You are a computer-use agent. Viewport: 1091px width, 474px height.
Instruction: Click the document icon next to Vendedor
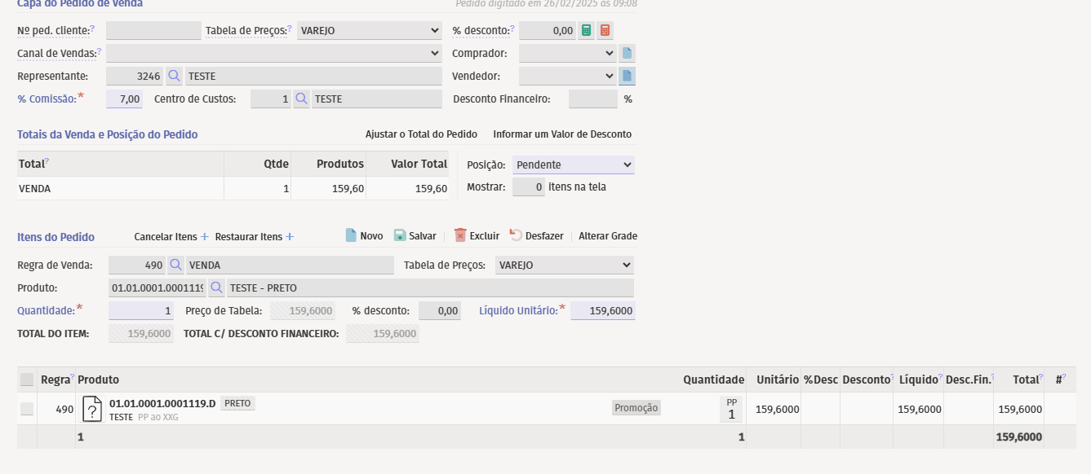(x=627, y=77)
